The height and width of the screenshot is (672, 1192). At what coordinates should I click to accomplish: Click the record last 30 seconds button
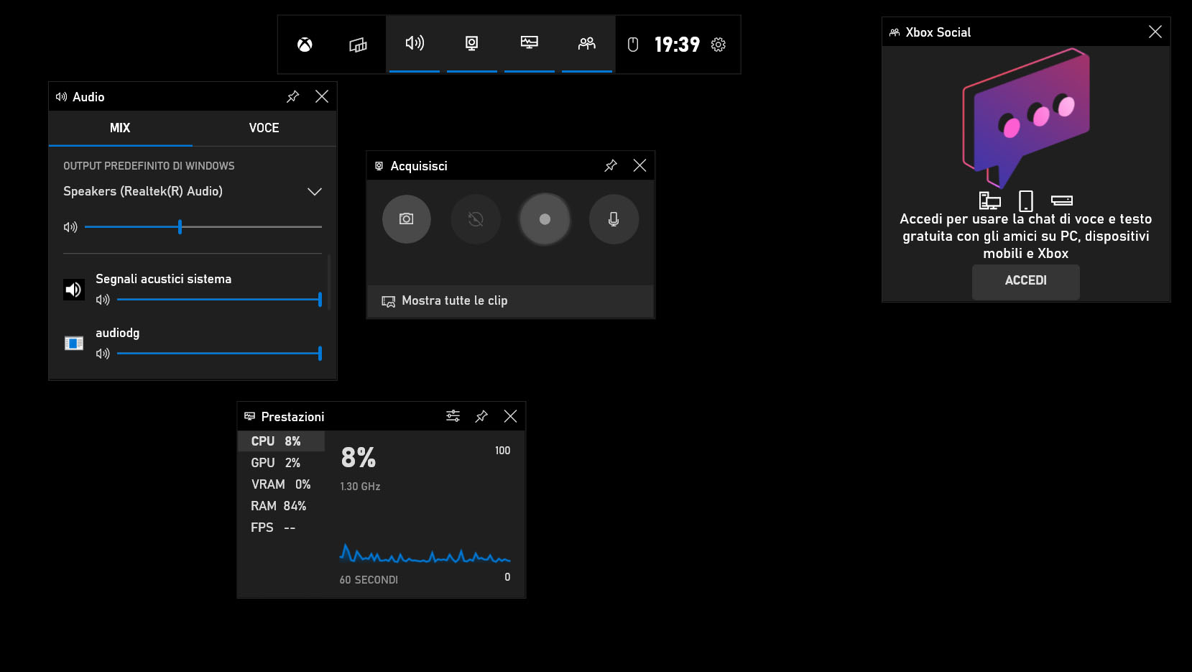point(476,219)
